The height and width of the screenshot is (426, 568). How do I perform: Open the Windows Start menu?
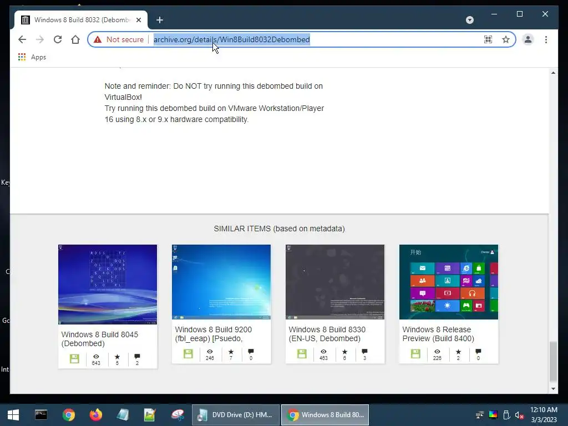[13, 415]
